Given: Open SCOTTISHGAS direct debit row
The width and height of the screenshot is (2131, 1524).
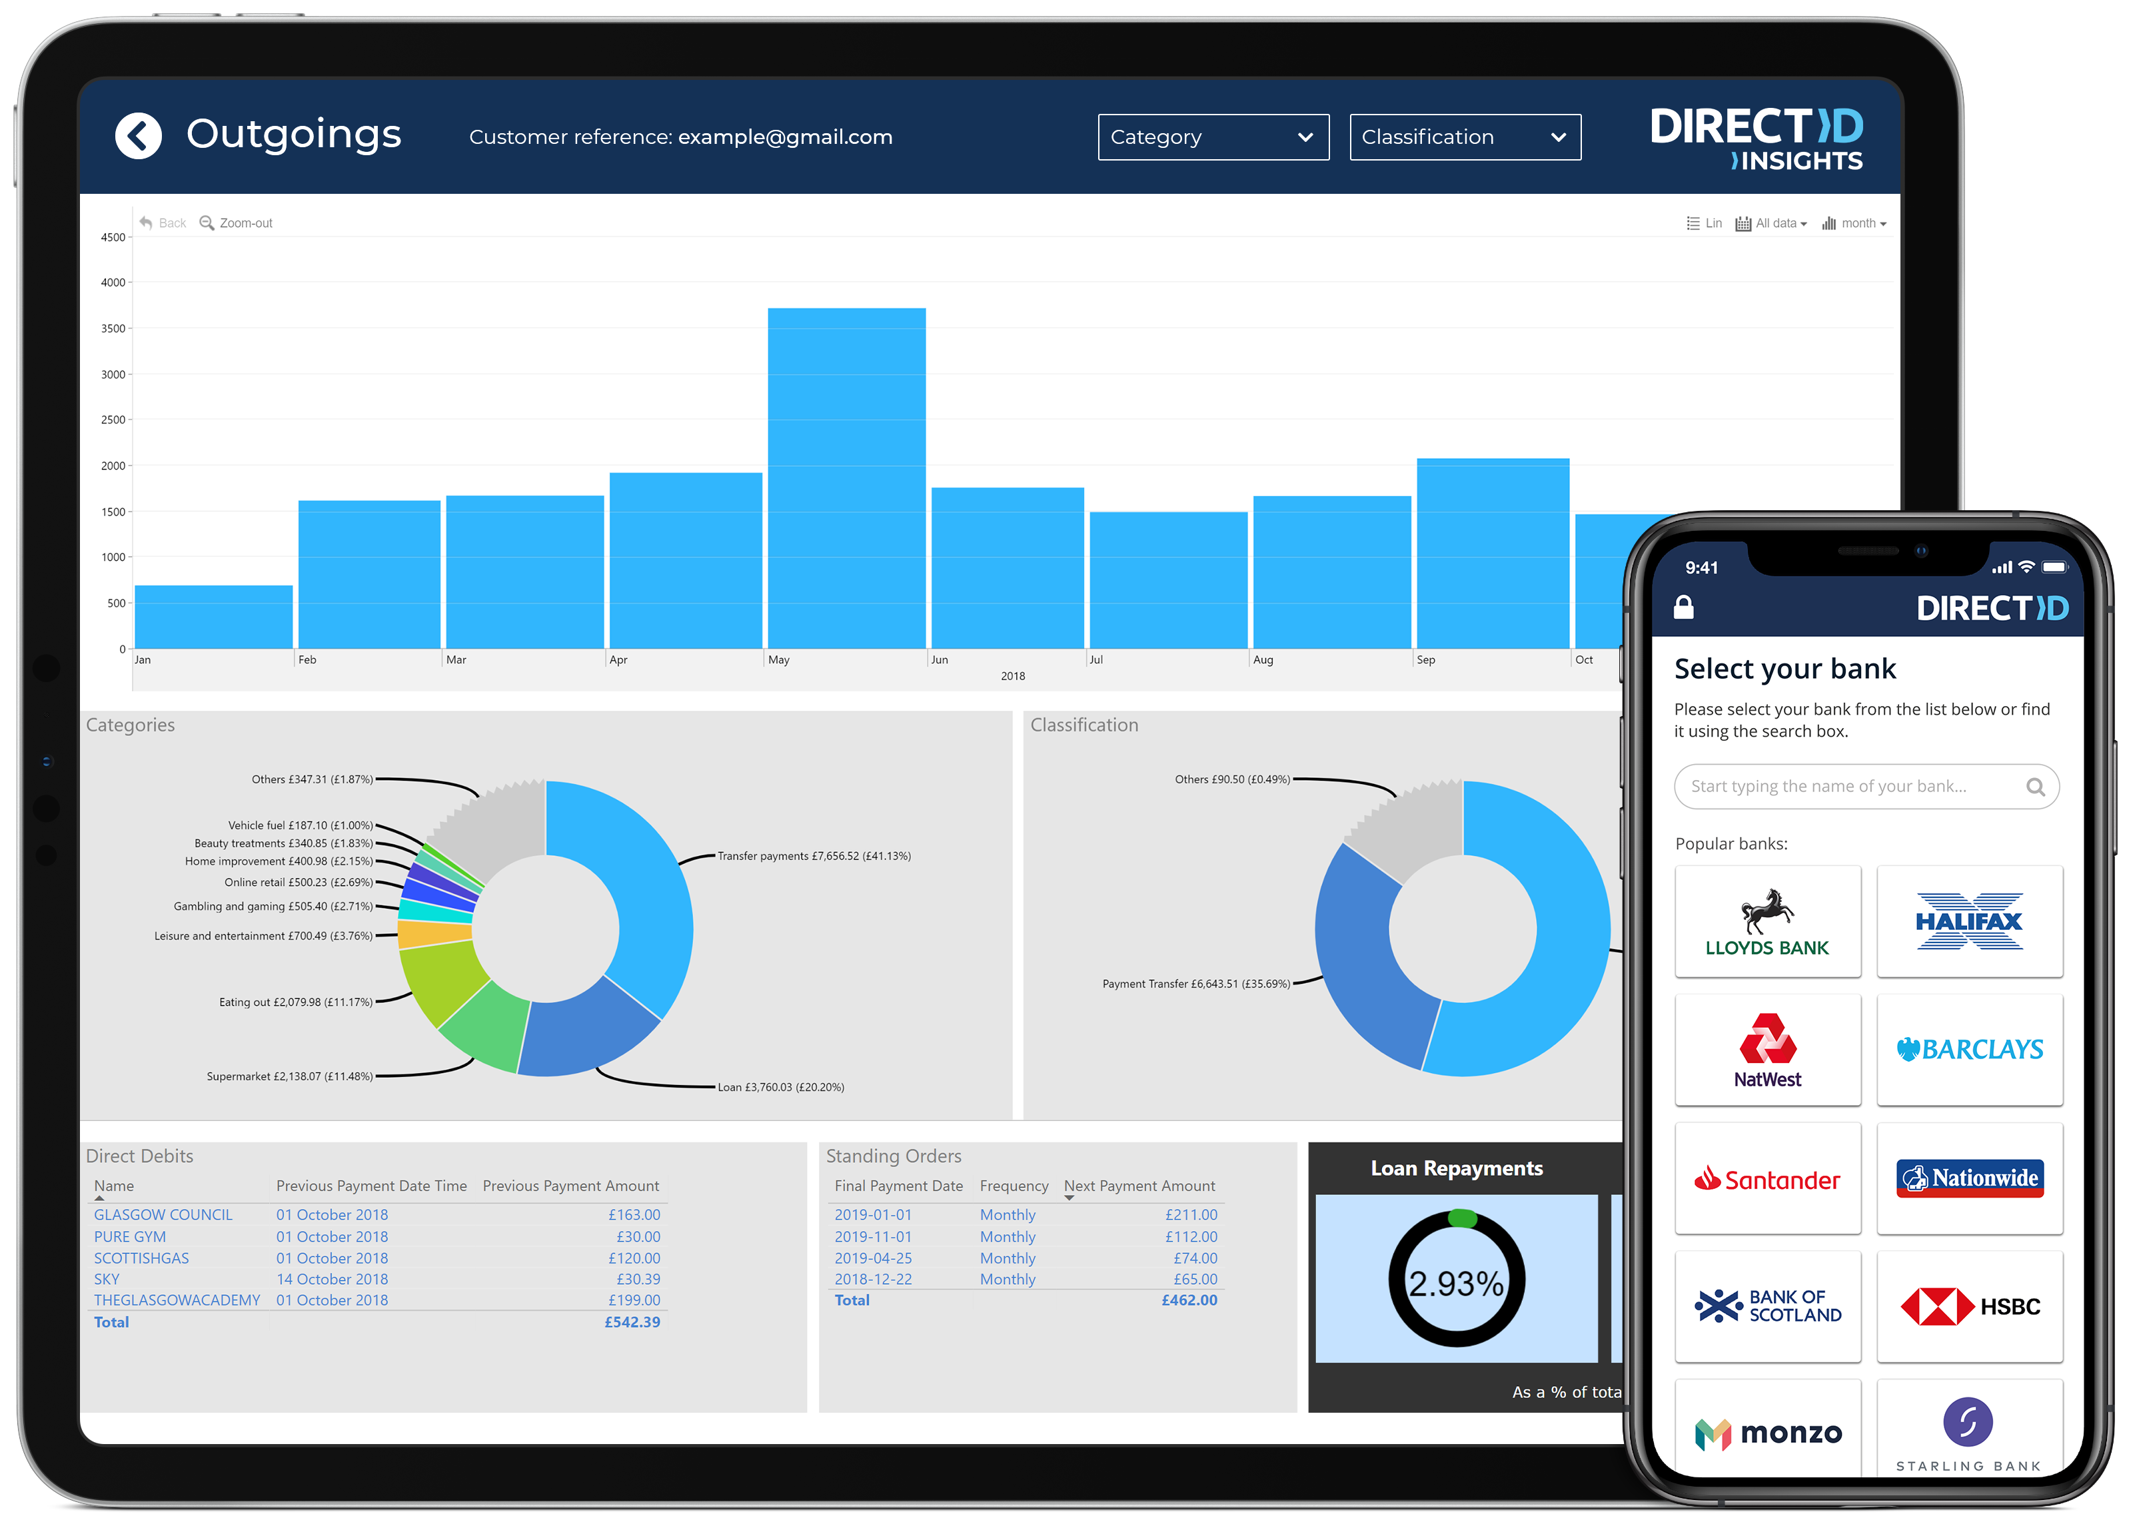Looking at the screenshot, I should coord(376,1258).
